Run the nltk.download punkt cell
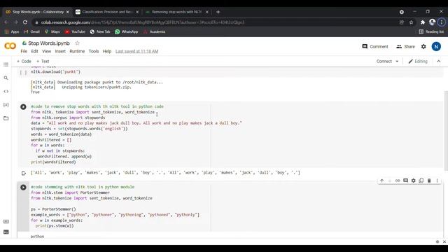This screenshot has width=448, height=252. (x=23, y=72)
